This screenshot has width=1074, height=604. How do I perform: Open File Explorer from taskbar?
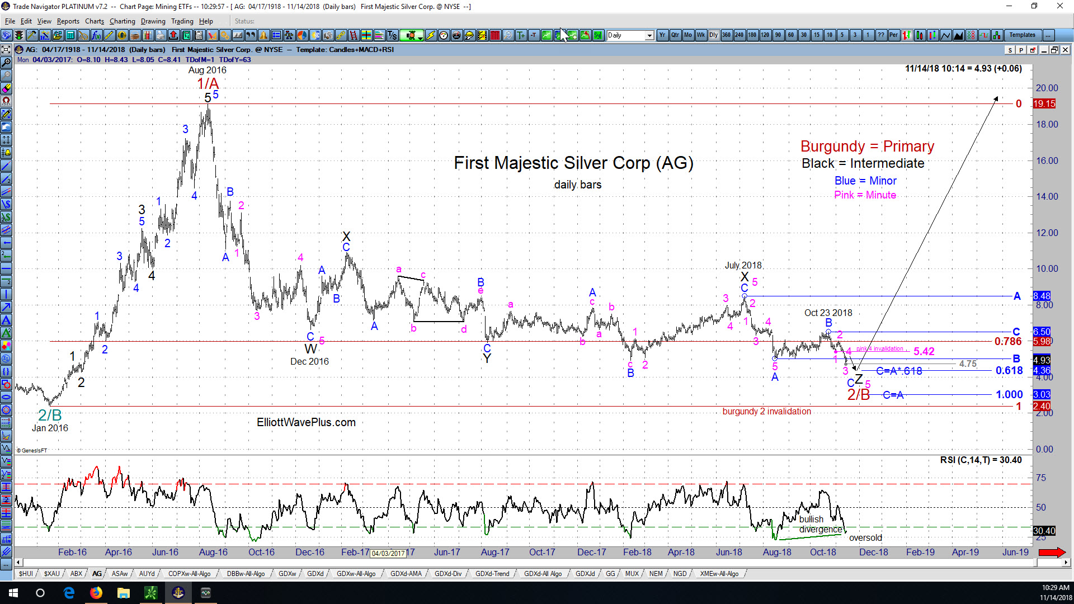pos(124,593)
